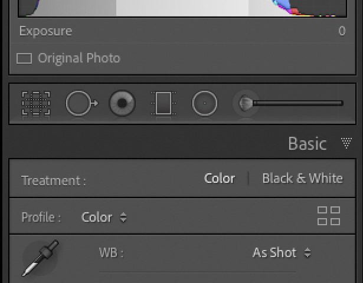Open the Radial Filter tool
The height and width of the screenshot is (283, 363).
[x=205, y=104]
